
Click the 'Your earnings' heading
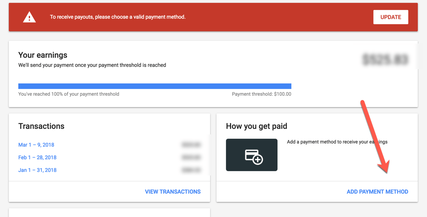click(43, 55)
